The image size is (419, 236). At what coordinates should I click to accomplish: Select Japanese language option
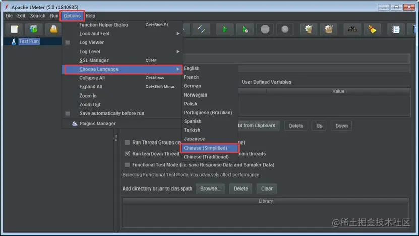210,139
